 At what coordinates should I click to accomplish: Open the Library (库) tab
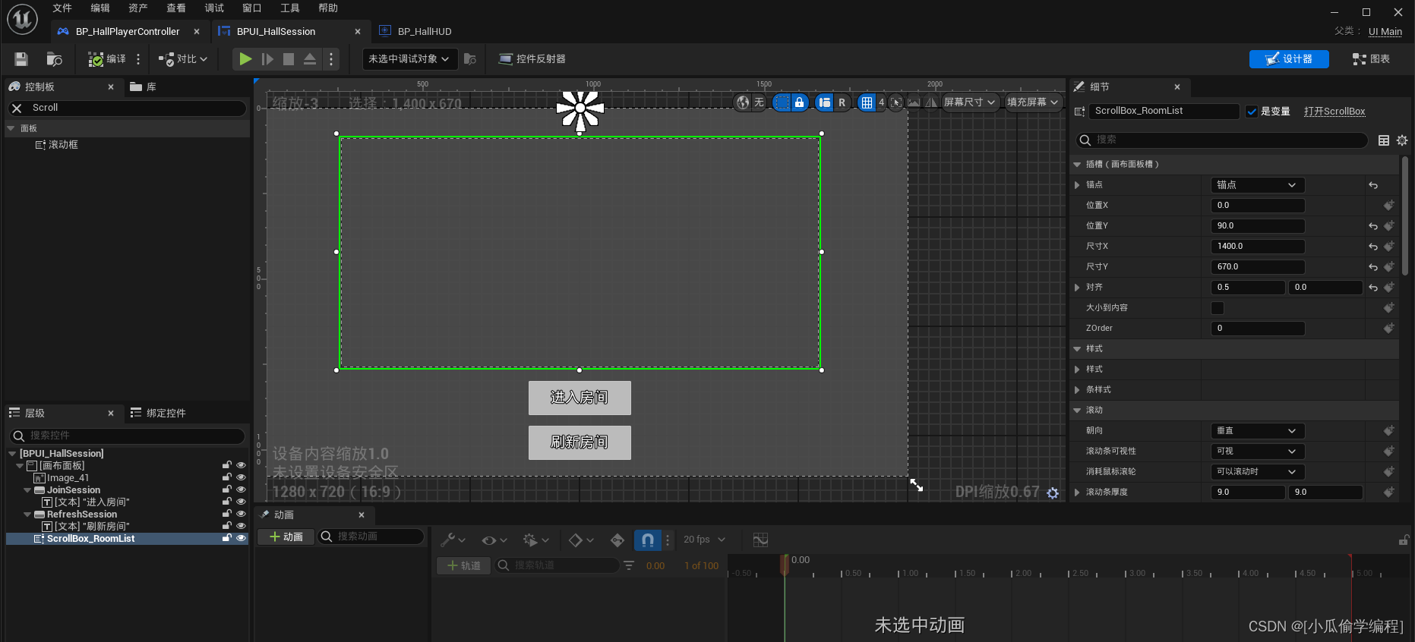(143, 87)
